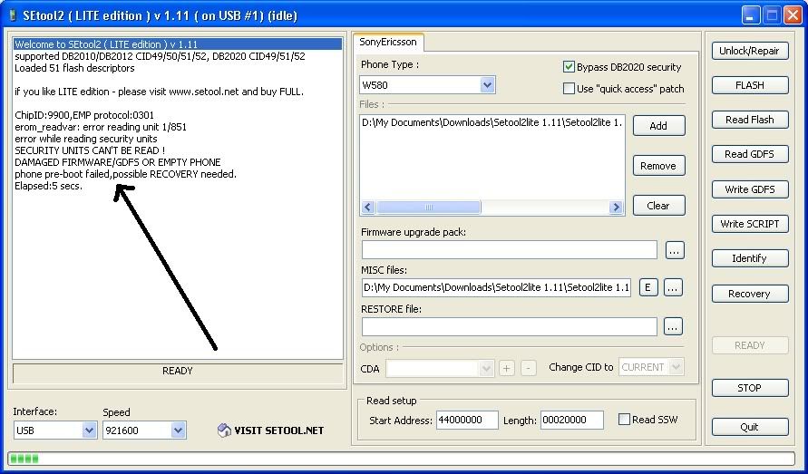
Task: Click 'phone pre-boot failed' log line
Action: click(x=126, y=174)
